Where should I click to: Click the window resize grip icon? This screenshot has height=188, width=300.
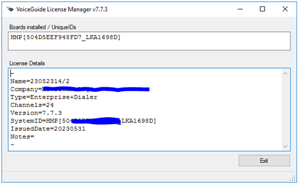[x=293, y=178]
